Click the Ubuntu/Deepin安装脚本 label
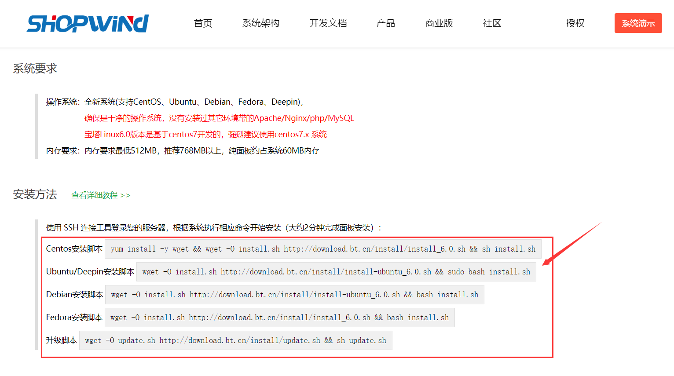This screenshot has height=376, width=674. tap(90, 272)
